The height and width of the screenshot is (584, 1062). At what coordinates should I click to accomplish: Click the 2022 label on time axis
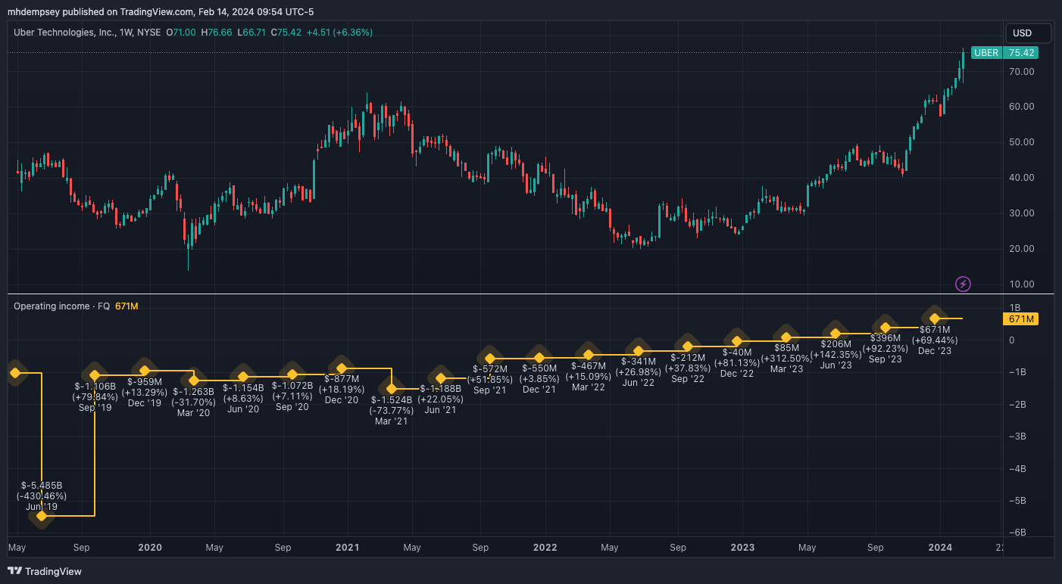545,547
